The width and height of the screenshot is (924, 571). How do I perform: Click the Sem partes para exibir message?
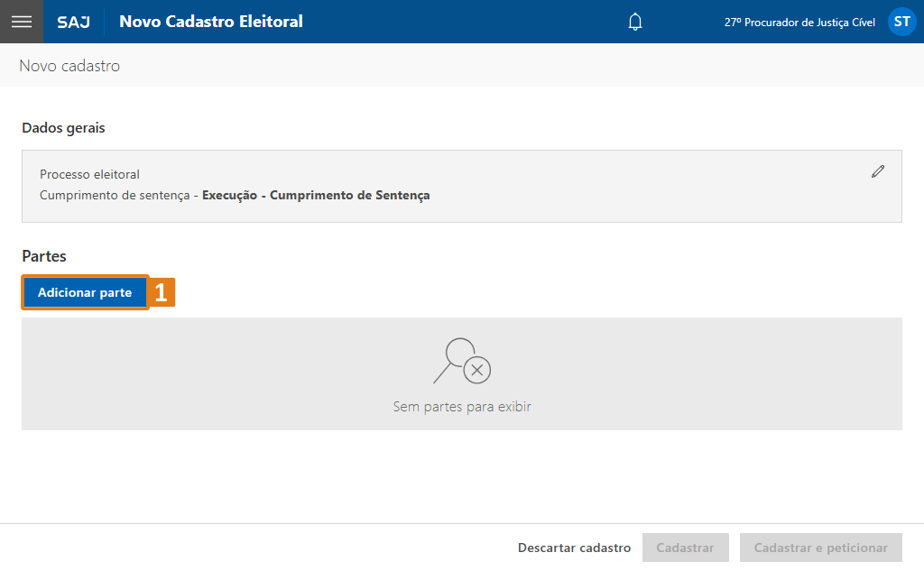click(461, 406)
